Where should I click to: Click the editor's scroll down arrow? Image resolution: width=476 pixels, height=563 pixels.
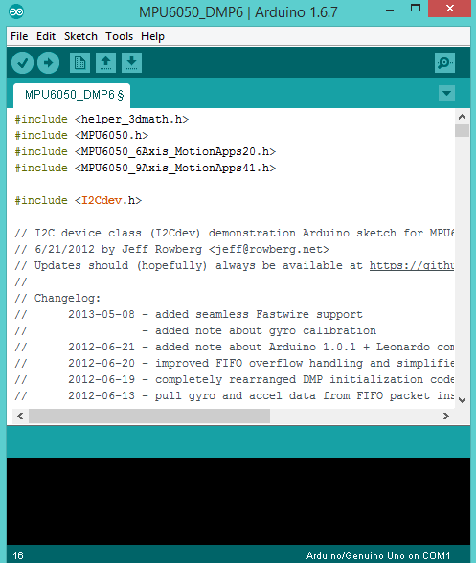pyautogui.click(x=462, y=400)
